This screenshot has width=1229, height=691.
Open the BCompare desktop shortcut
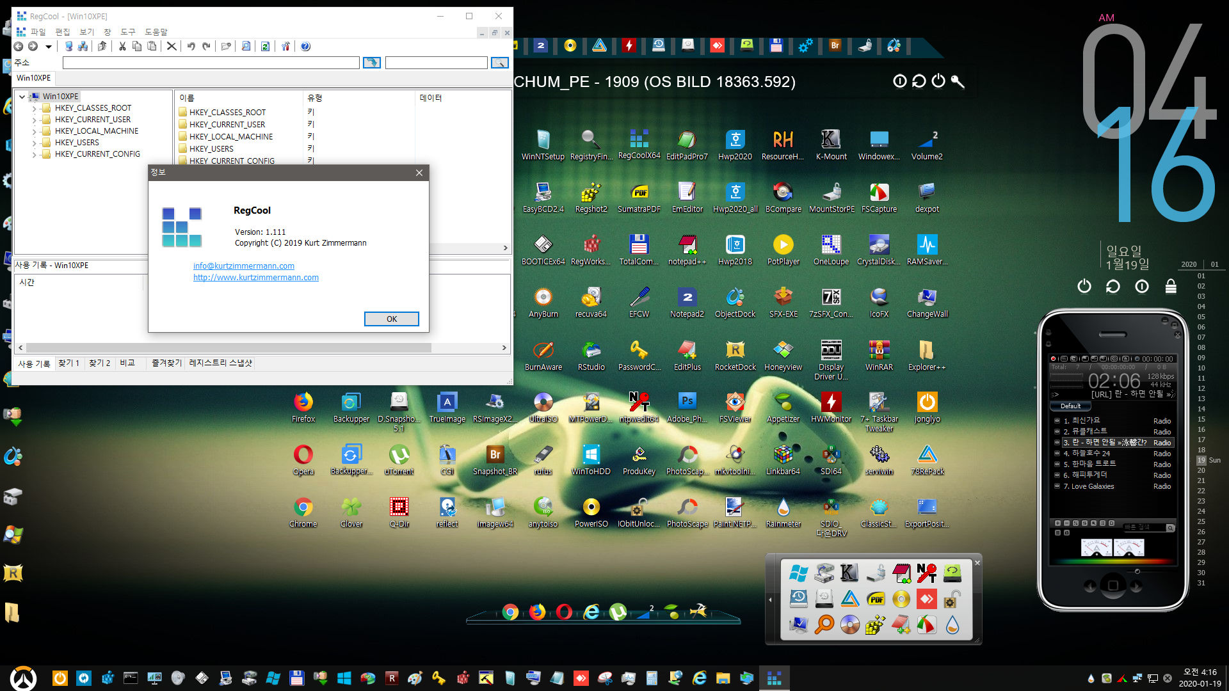pos(783,197)
